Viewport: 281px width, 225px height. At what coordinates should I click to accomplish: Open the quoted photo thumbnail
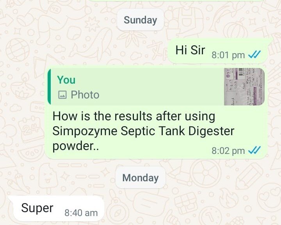click(244, 86)
